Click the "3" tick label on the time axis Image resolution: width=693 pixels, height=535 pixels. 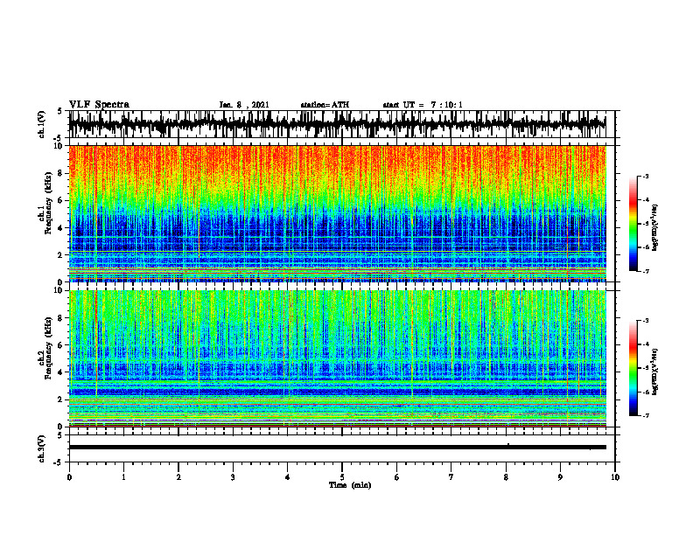pyautogui.click(x=233, y=477)
